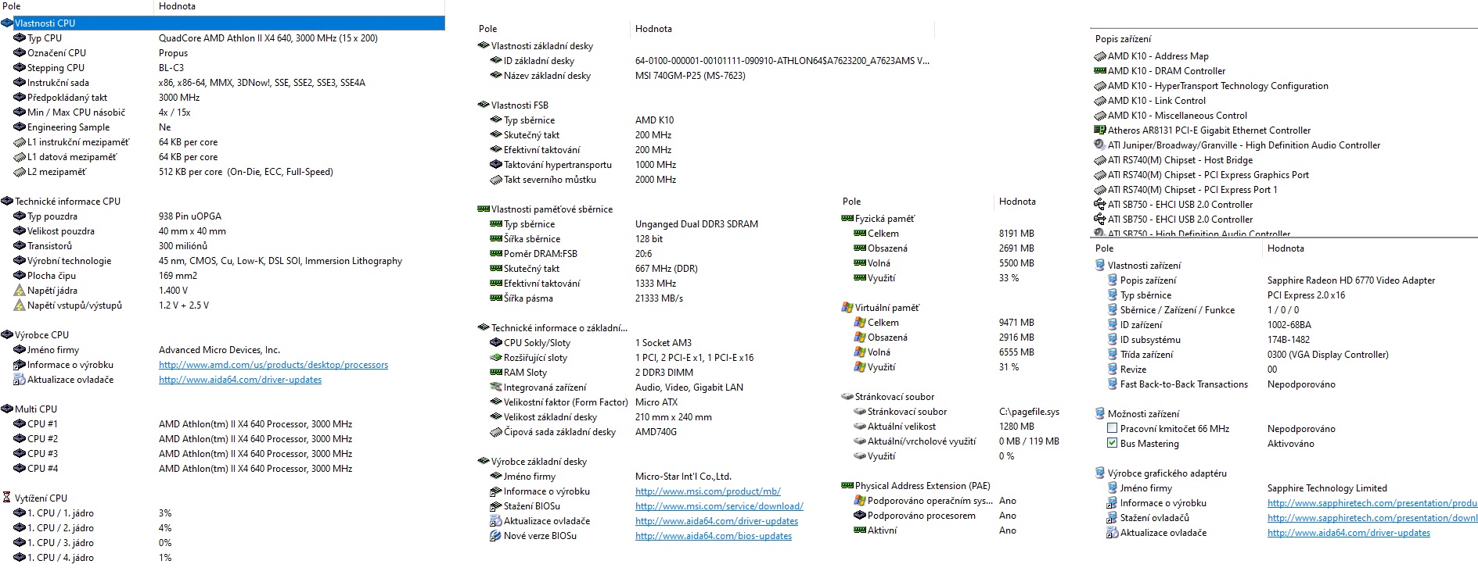The image size is (1478, 575).
Task: Click the icon beside 1. CPU / 2. jádro
Action: click(x=20, y=528)
